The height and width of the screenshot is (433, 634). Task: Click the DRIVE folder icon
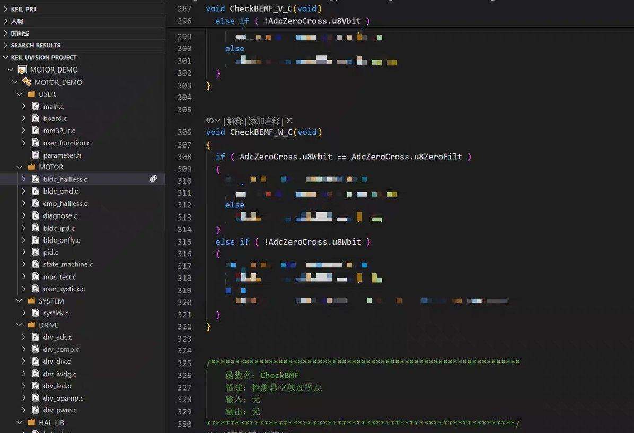pyautogui.click(x=31, y=325)
